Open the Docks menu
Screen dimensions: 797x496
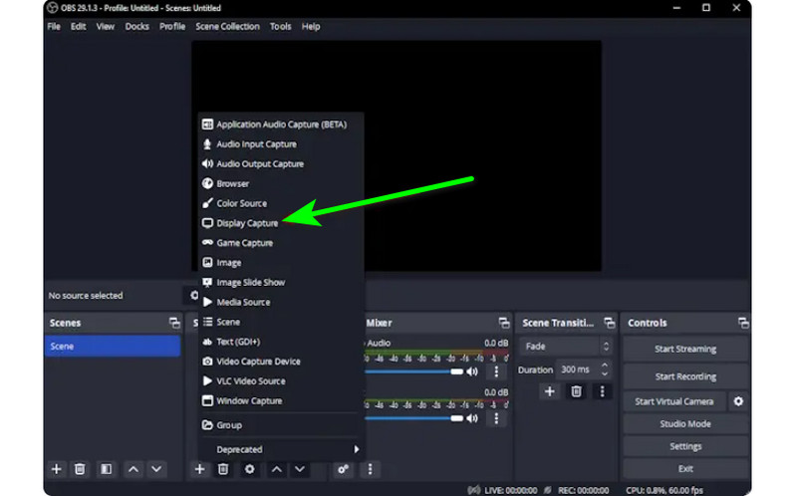pos(136,27)
